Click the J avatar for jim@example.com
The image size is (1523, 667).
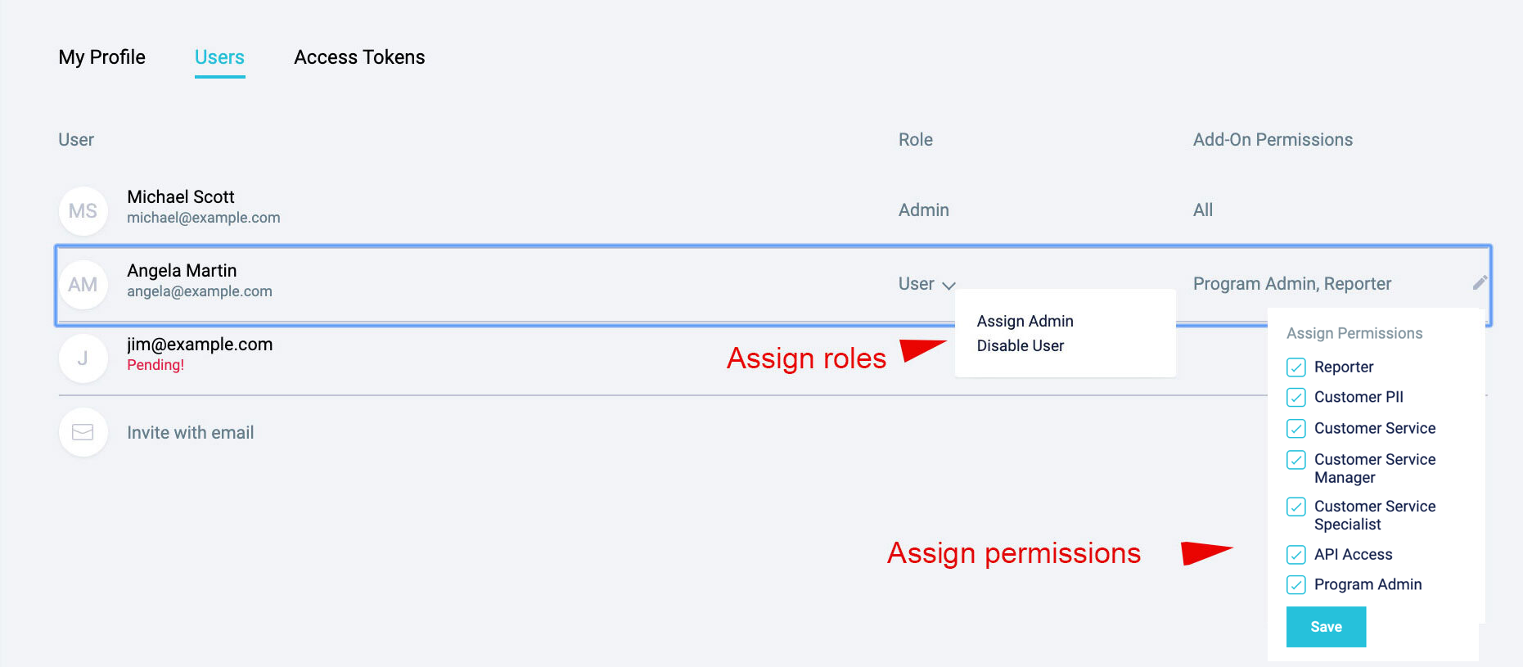83,358
